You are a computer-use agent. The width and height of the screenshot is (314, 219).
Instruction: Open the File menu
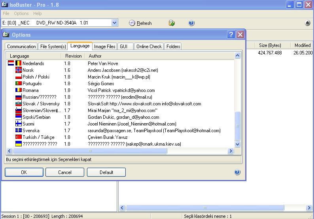pyautogui.click(x=6, y=13)
